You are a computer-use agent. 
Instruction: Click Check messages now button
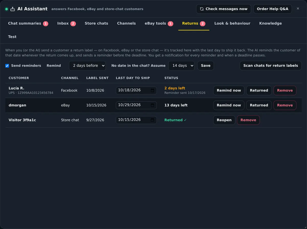pos(224,9)
